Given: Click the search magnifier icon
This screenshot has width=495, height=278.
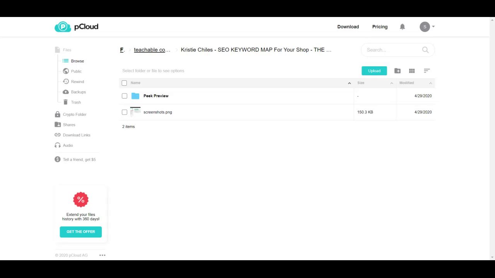Looking at the screenshot, I should [425, 50].
